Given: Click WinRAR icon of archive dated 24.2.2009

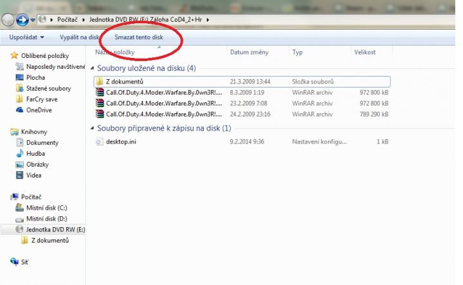Looking at the screenshot, I should (100, 115).
